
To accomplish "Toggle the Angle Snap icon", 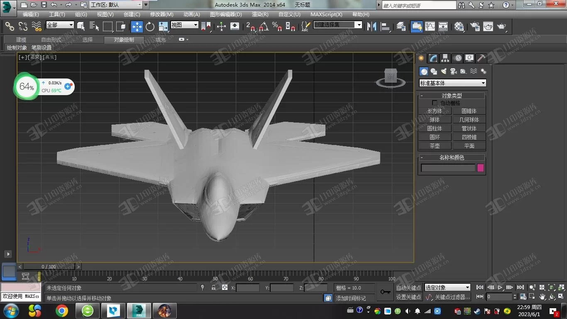I will (x=264, y=26).
